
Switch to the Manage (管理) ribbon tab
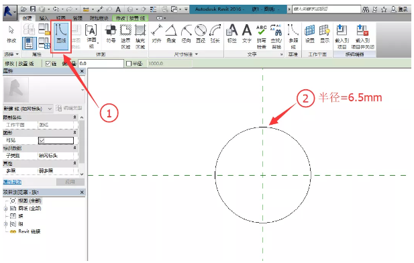[x=77, y=18]
